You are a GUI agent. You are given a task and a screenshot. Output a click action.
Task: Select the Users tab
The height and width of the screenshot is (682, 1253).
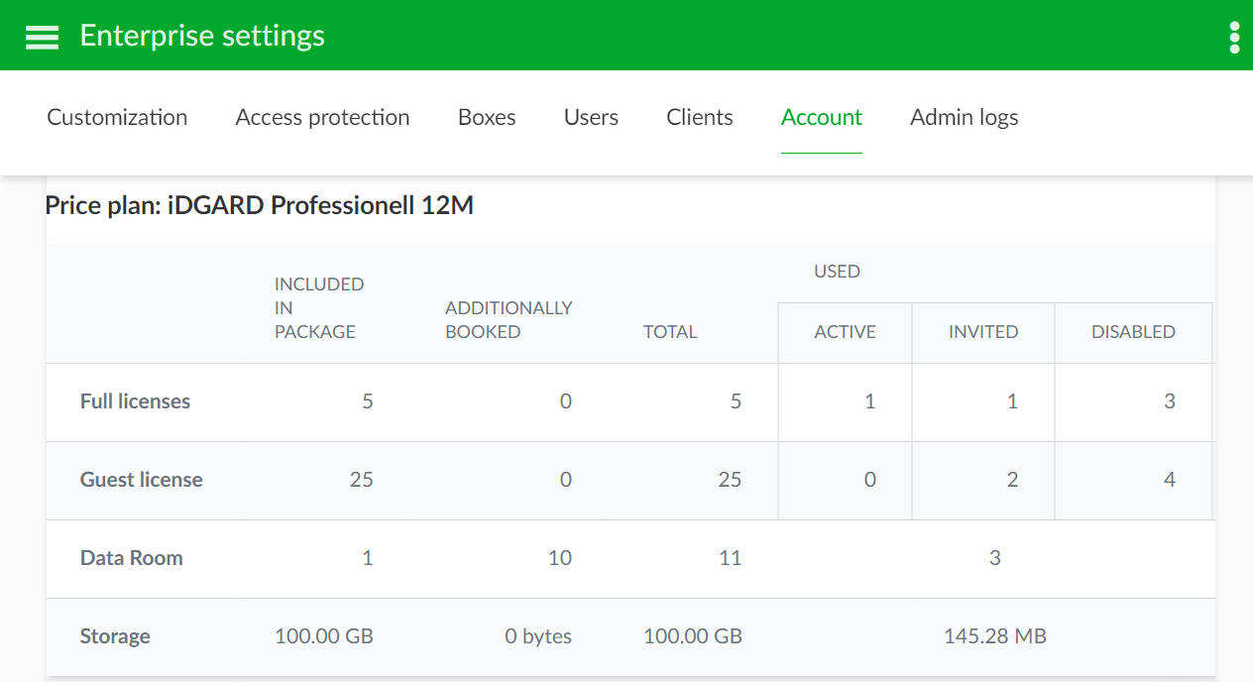click(x=591, y=117)
